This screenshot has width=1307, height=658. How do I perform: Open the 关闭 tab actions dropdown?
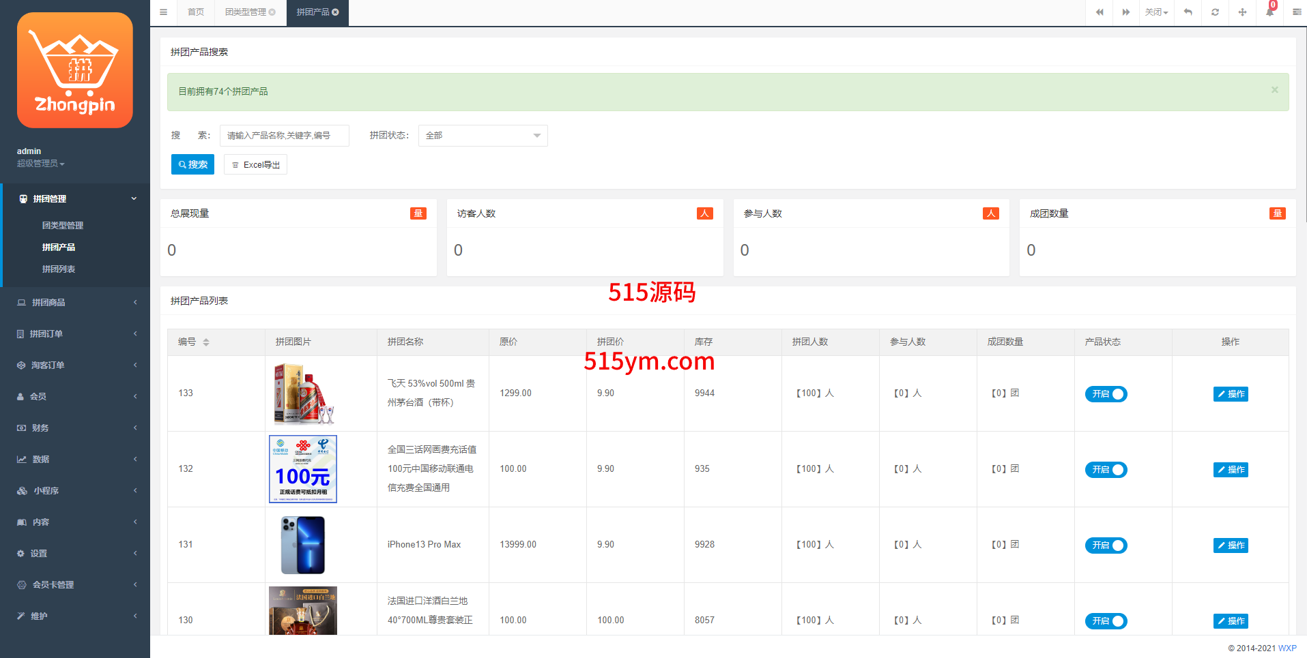[x=1156, y=12]
